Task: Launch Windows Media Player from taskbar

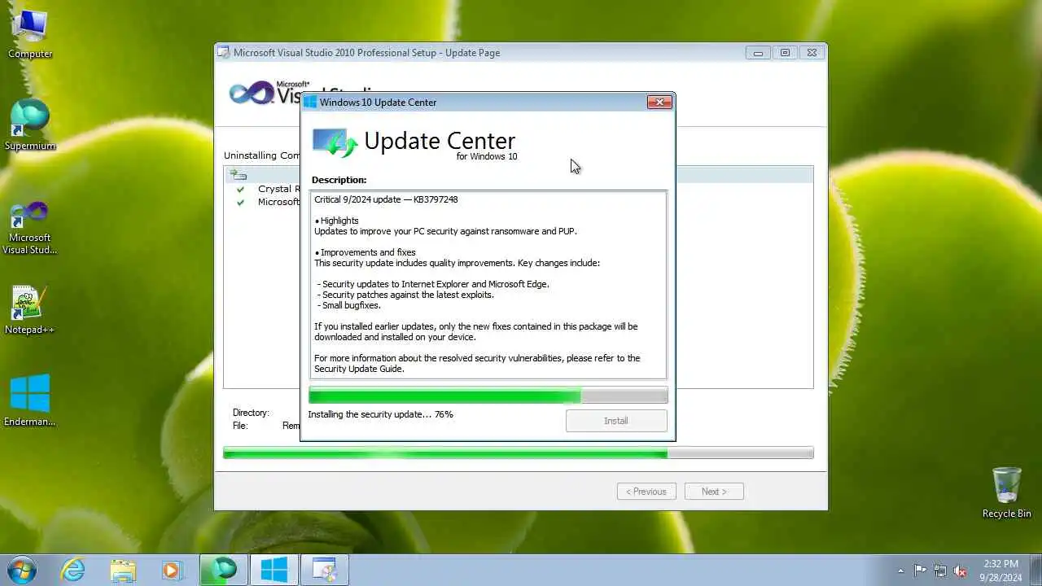Action: click(172, 570)
